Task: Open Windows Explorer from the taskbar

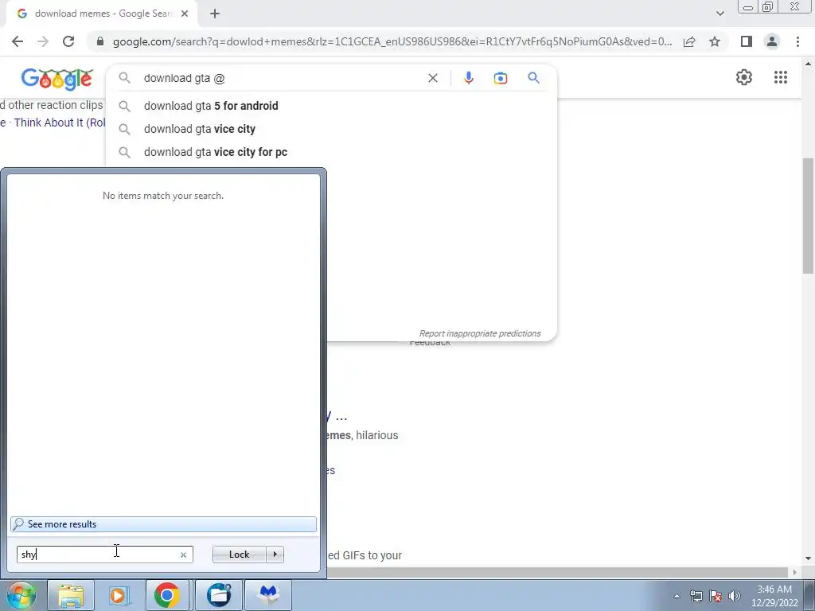Action: click(x=71, y=595)
